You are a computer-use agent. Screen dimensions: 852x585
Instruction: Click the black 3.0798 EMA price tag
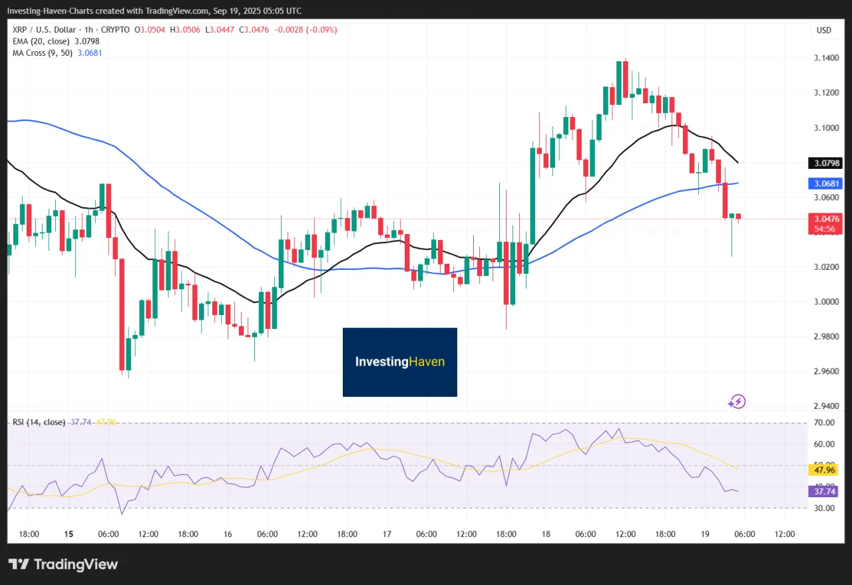pos(824,163)
